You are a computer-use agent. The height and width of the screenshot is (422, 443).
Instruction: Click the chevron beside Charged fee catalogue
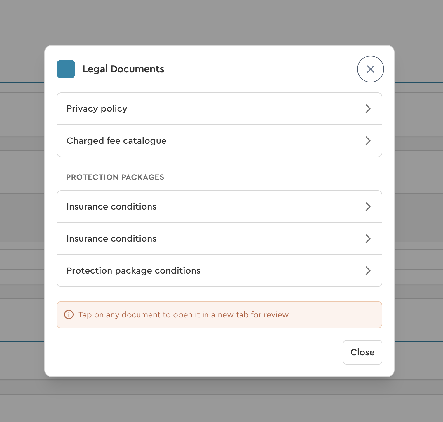[x=368, y=141]
